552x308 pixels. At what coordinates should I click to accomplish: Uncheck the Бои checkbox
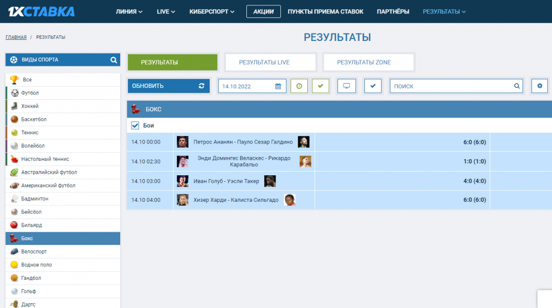[x=135, y=126]
